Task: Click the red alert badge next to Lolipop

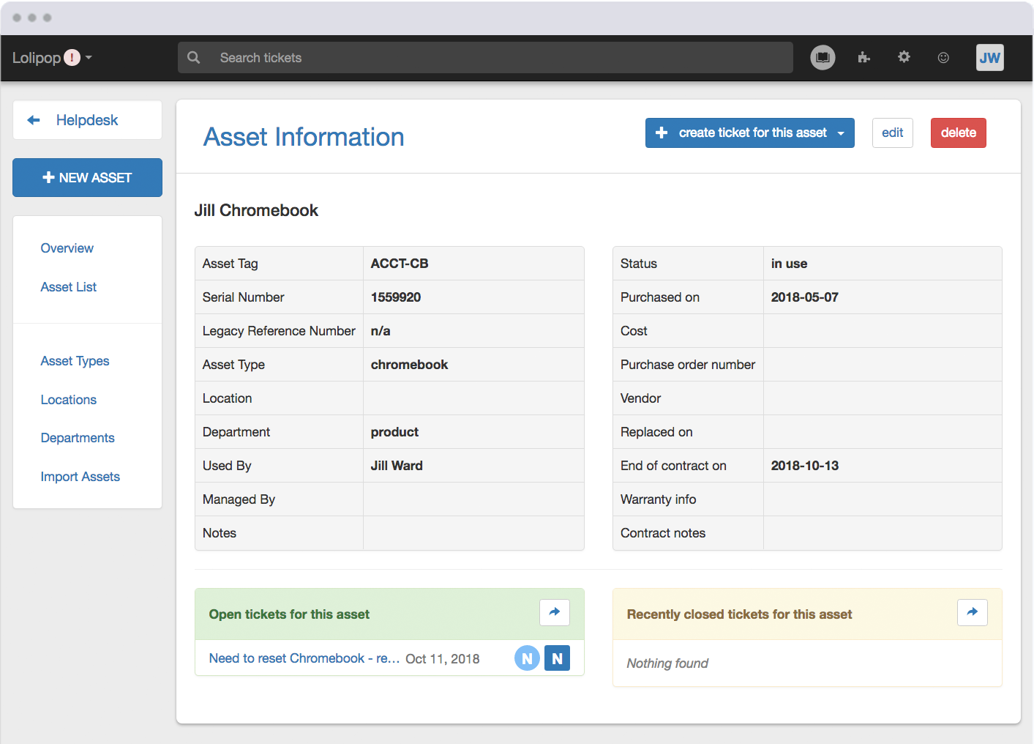Action: click(72, 57)
